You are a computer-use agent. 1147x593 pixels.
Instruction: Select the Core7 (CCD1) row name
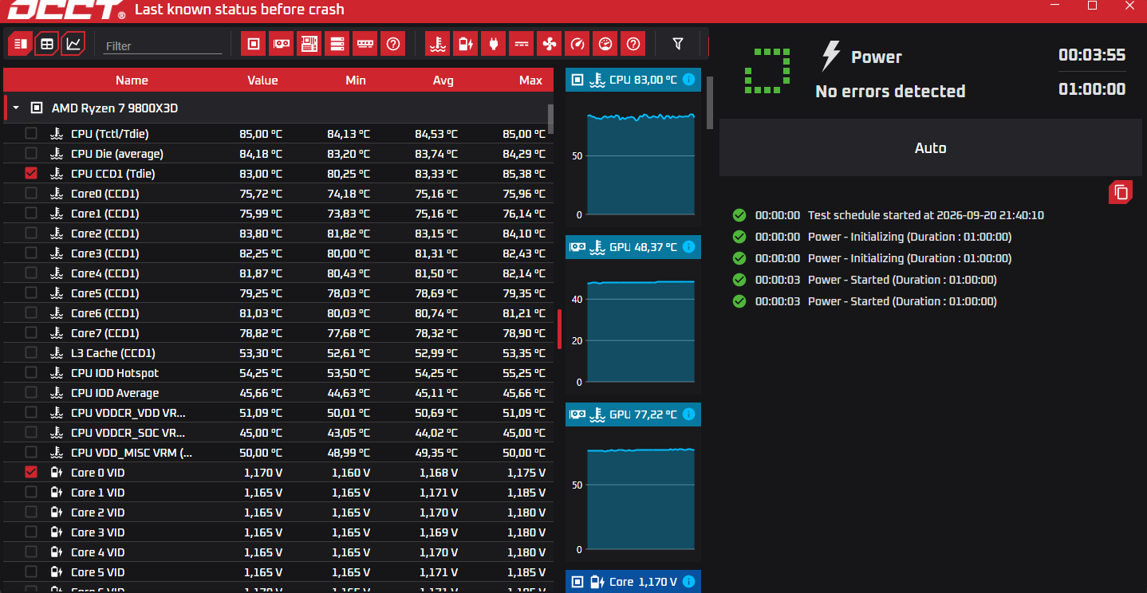pyautogui.click(x=104, y=333)
